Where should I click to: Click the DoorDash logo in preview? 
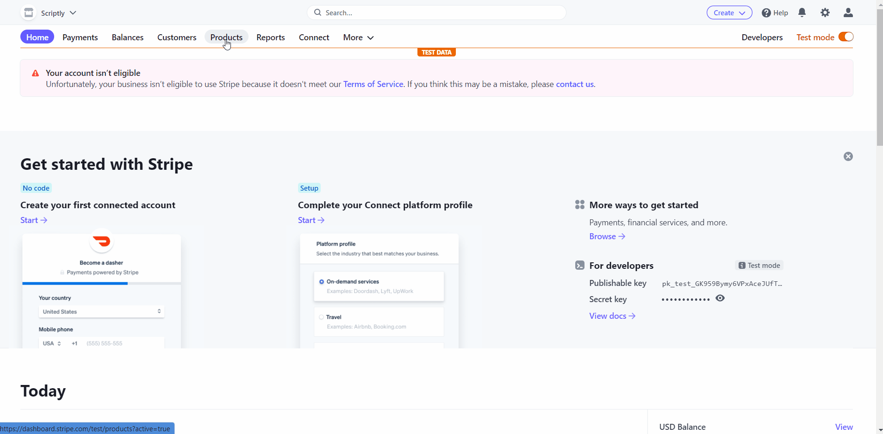[x=101, y=241]
